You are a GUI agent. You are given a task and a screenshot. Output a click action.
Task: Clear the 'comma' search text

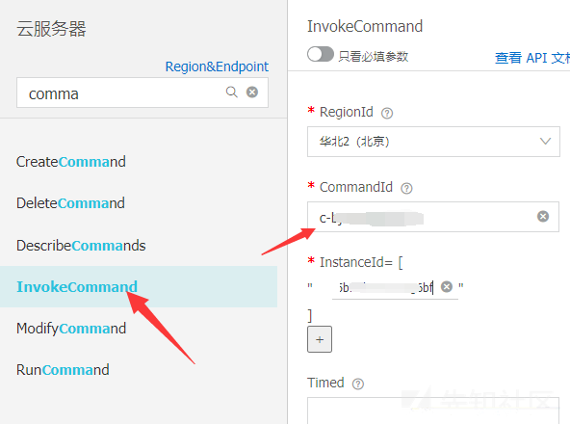252,93
